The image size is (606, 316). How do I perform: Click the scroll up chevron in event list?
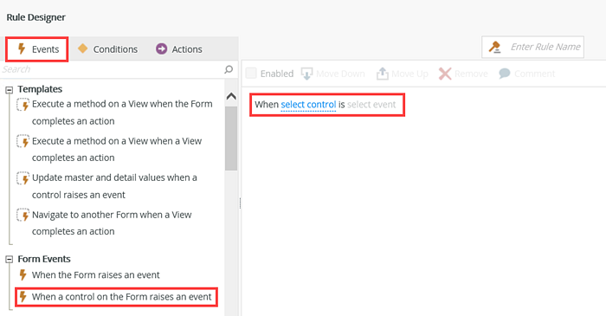(231, 96)
